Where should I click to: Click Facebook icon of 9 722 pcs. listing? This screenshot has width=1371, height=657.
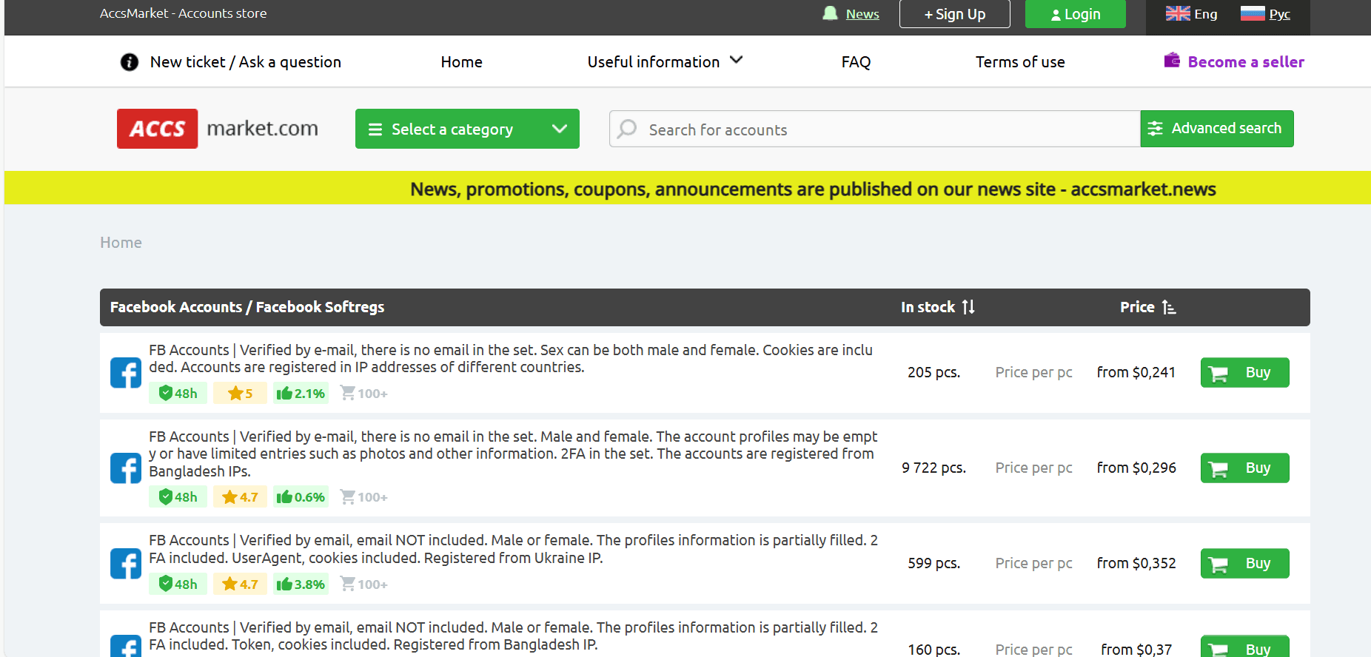(126, 468)
